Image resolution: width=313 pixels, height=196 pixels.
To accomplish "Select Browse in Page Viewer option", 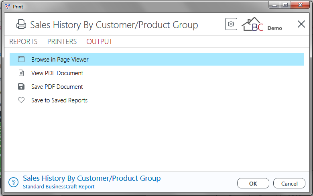I will (x=157, y=59).
